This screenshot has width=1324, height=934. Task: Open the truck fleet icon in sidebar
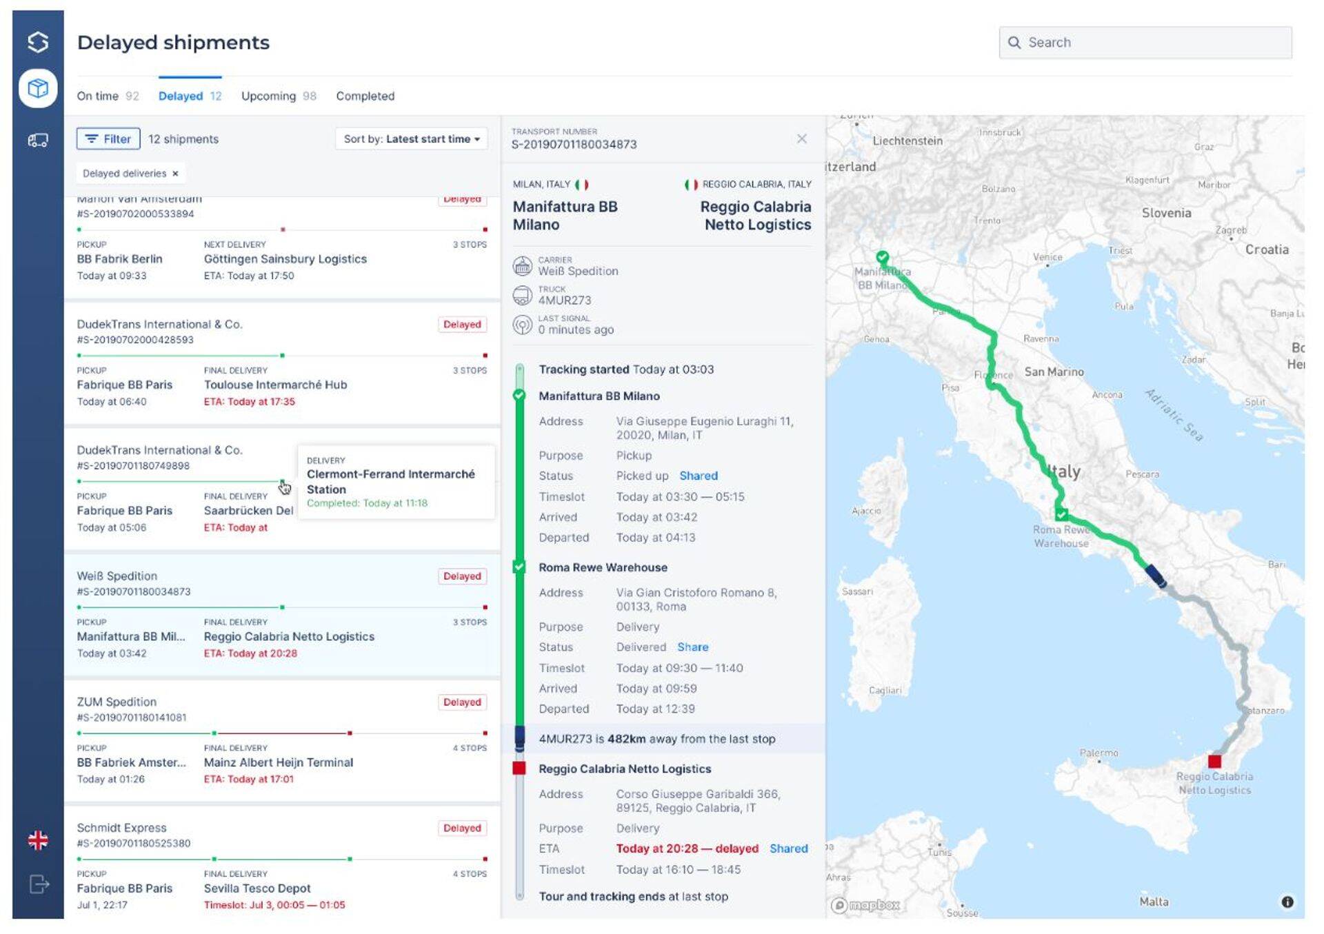[x=38, y=141]
